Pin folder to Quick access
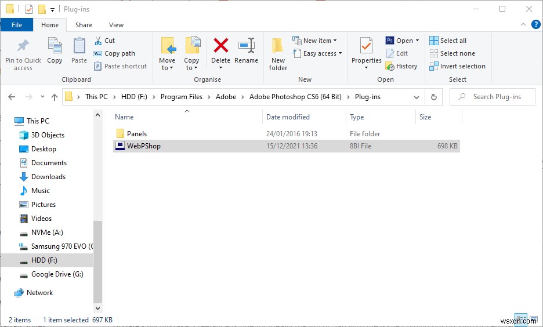Viewport: 543px width, 327px height. point(23,54)
